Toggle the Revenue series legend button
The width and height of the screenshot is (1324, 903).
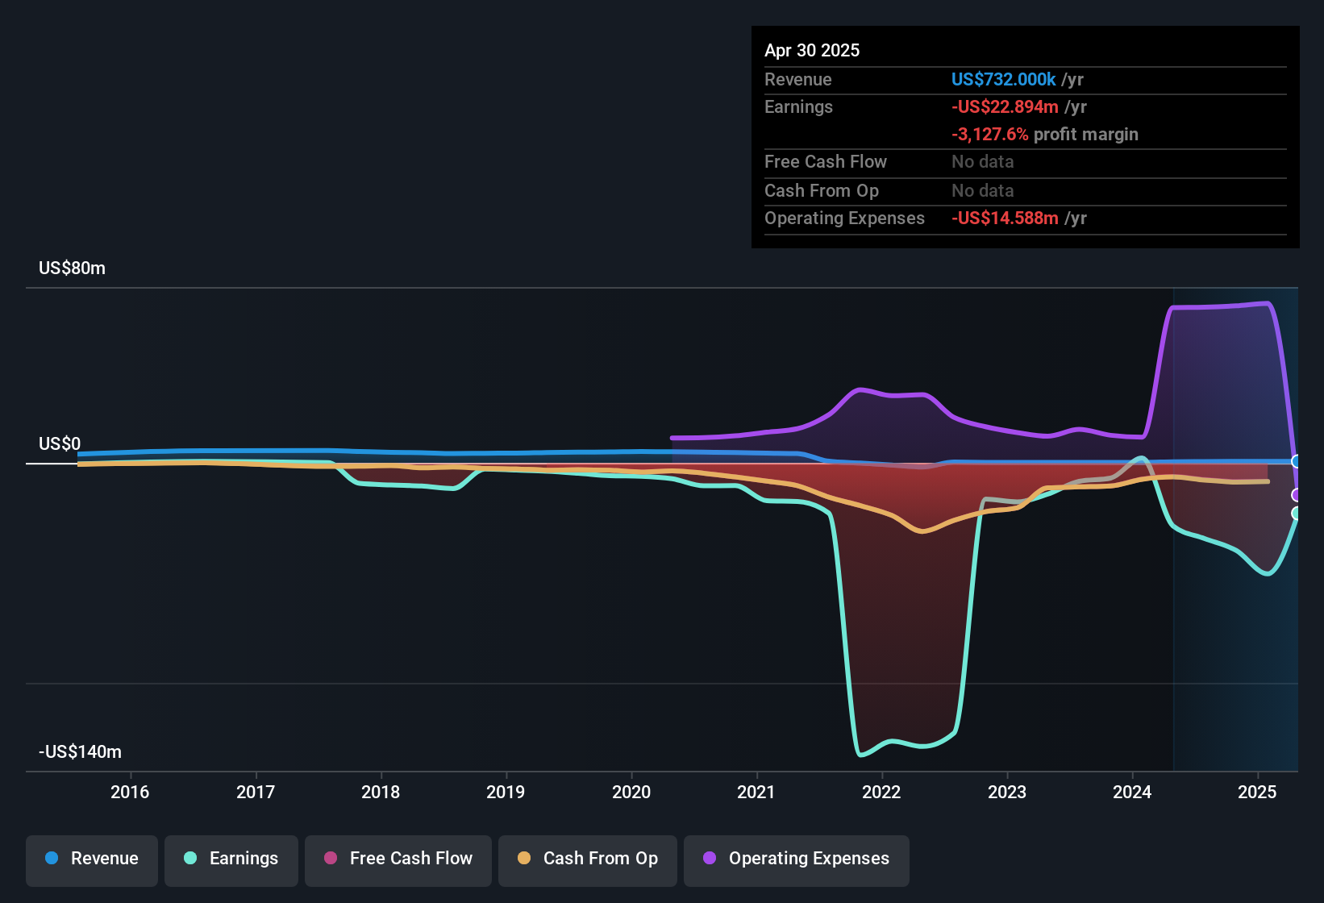(x=92, y=860)
